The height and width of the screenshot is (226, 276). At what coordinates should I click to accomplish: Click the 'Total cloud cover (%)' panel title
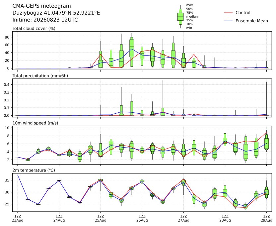pyautogui.click(x=34, y=29)
